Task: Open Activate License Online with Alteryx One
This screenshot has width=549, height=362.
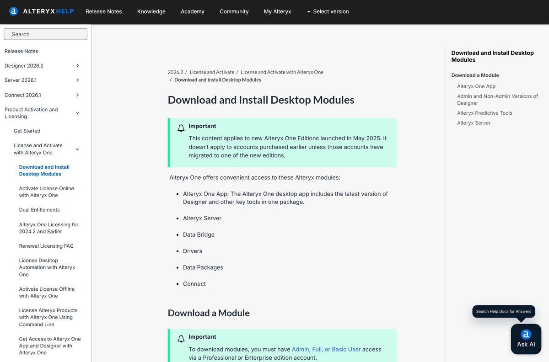Action: pos(46,192)
